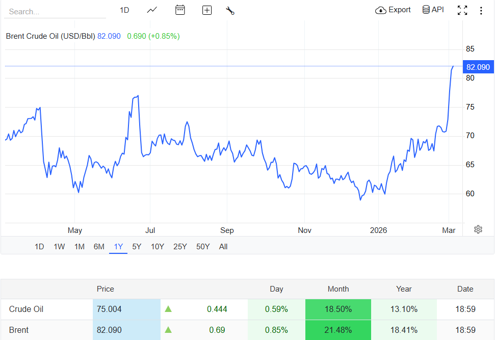Open the calendar date range picker

(179, 10)
